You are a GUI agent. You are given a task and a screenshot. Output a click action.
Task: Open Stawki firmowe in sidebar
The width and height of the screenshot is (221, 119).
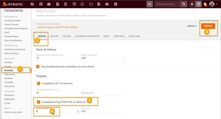click(12, 24)
